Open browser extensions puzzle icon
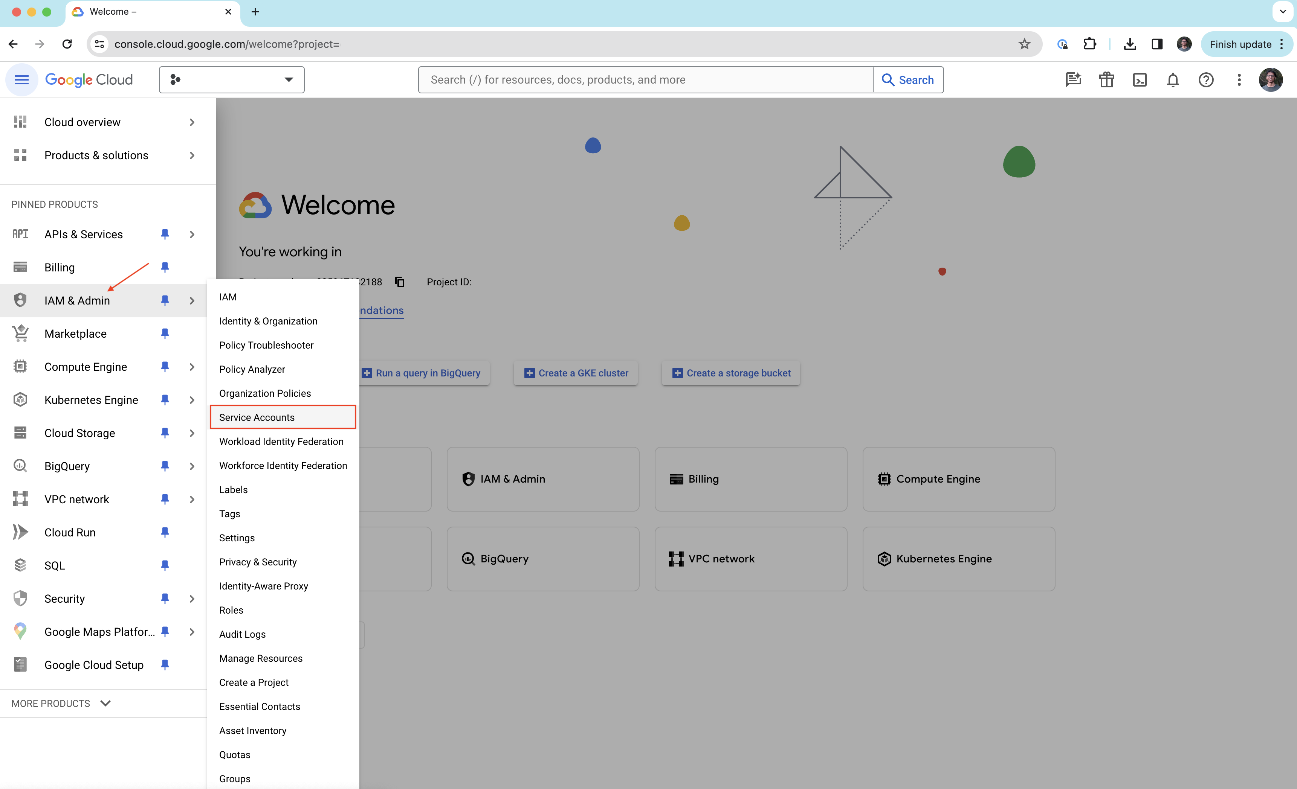This screenshot has height=789, width=1297. (1089, 44)
